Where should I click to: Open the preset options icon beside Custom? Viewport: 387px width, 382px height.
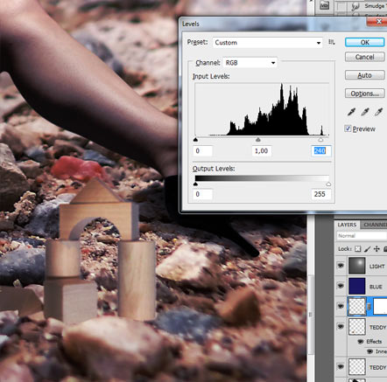[x=331, y=42]
